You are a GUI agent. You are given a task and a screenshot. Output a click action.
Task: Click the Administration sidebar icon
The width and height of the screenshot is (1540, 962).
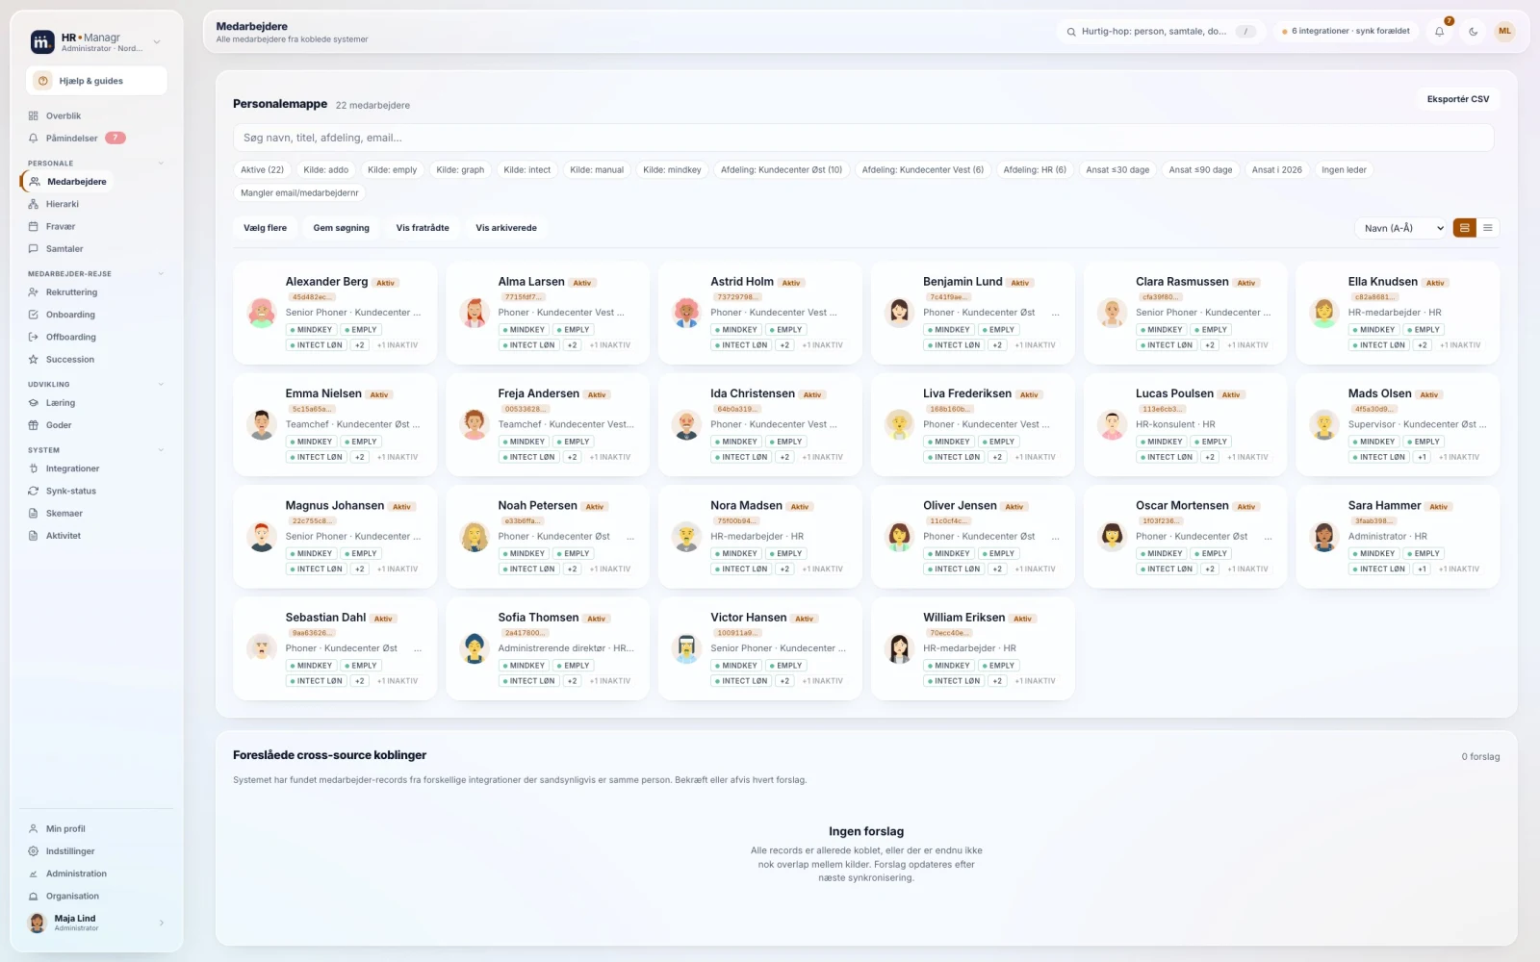point(34,873)
